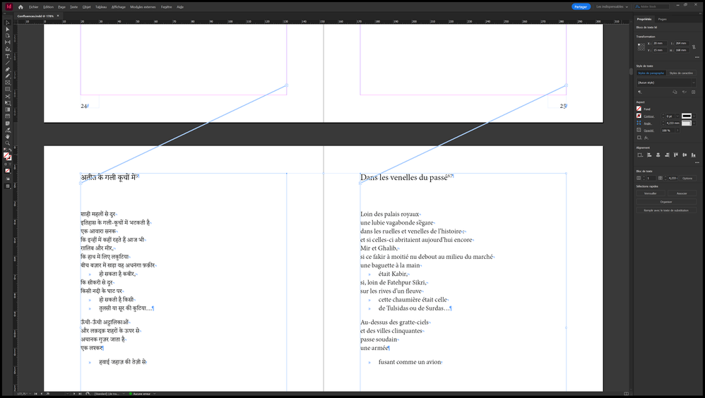Click the fx effects icon
Viewport: 705px width, 398px height.
(x=646, y=138)
